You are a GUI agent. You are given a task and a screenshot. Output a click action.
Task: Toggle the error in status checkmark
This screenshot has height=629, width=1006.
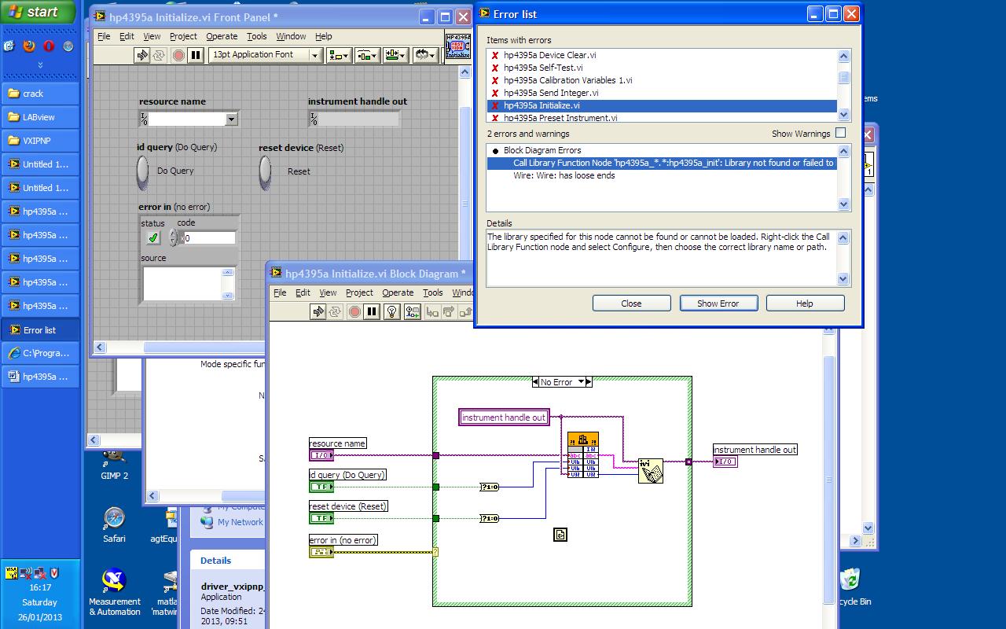click(152, 237)
